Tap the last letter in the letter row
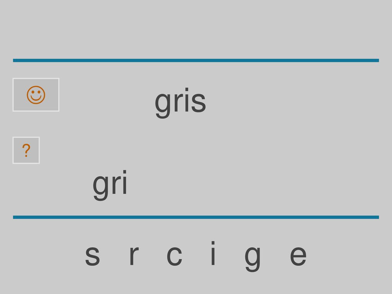The height and width of the screenshot is (294, 392). pyautogui.click(x=298, y=256)
